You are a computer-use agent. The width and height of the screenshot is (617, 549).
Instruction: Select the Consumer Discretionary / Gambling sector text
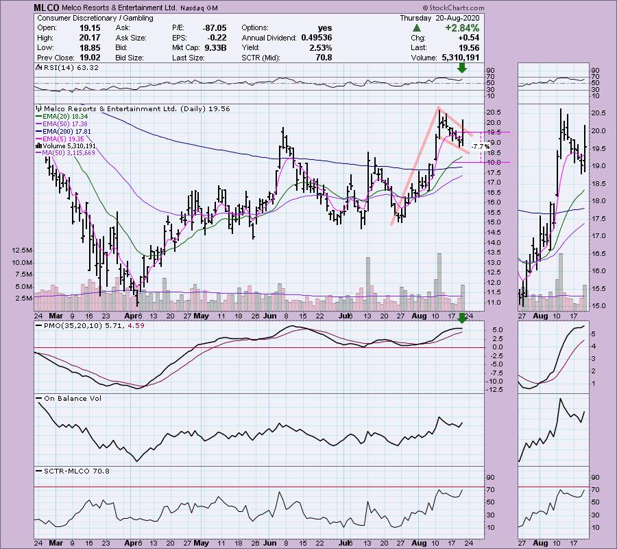pyautogui.click(x=95, y=18)
